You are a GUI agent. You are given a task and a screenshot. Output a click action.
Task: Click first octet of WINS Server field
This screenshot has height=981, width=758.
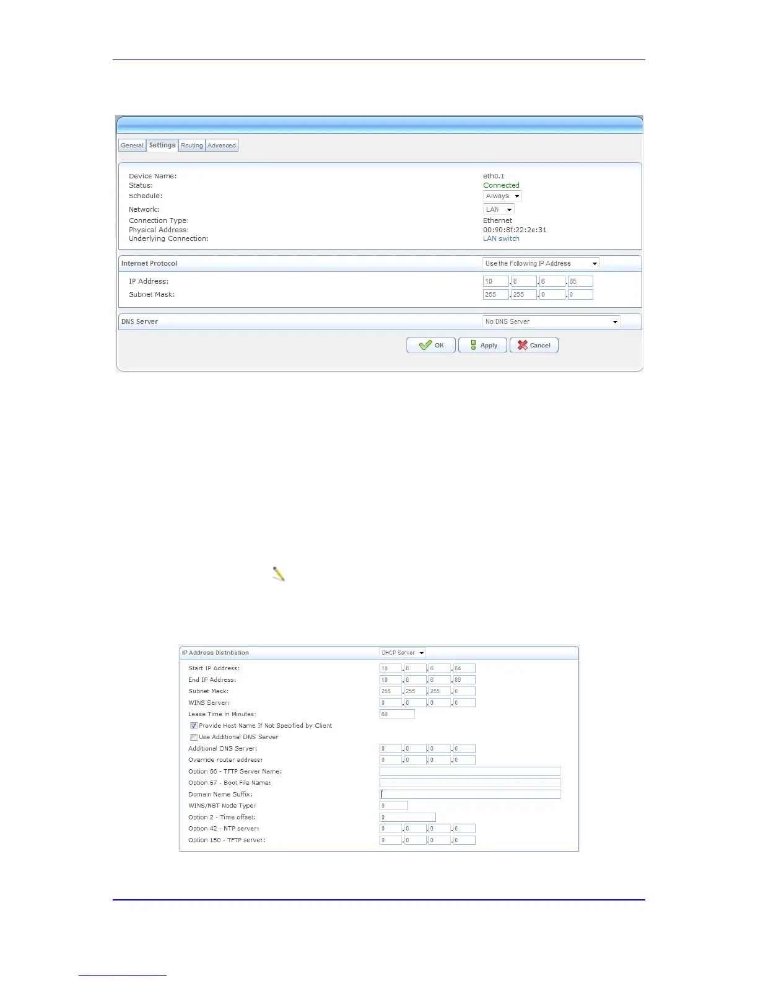[391, 703]
